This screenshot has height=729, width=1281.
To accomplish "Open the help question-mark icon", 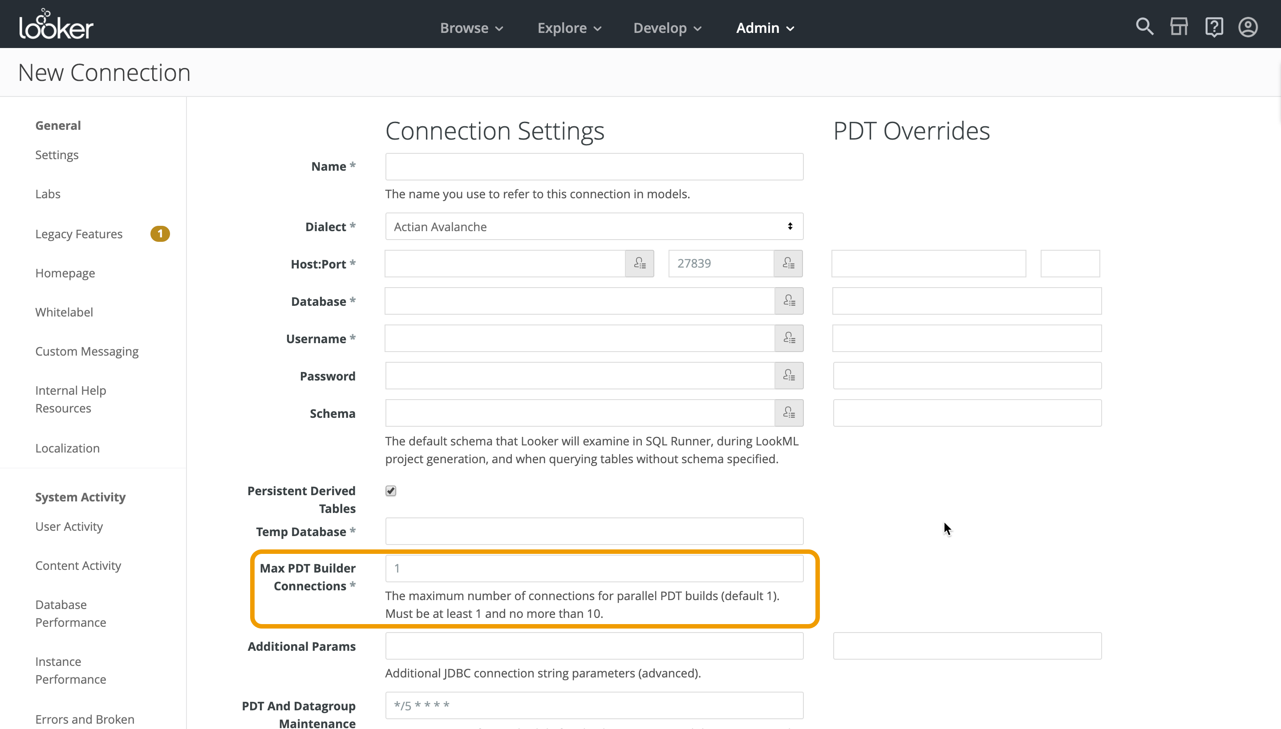I will [x=1213, y=27].
